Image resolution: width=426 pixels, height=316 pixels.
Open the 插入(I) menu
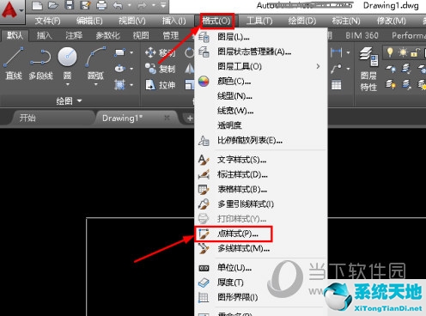[174, 21]
